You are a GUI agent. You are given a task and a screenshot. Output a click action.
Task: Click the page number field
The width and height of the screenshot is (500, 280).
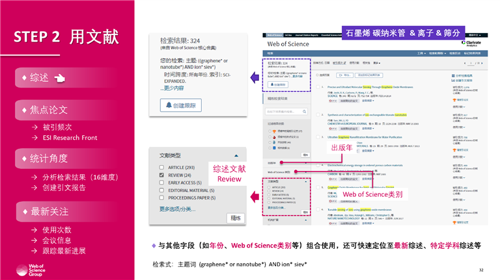coord(471,63)
